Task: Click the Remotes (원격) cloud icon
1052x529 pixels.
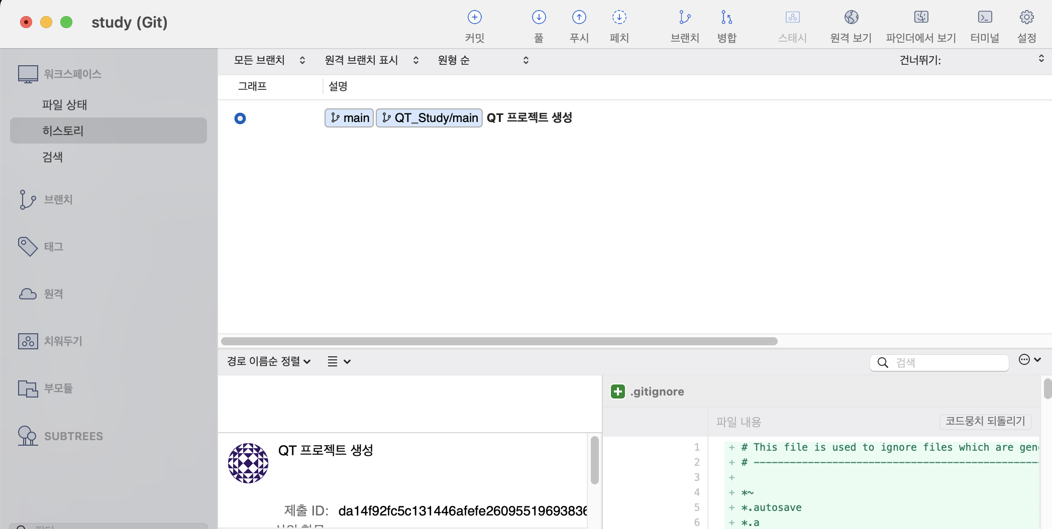Action: 28,294
